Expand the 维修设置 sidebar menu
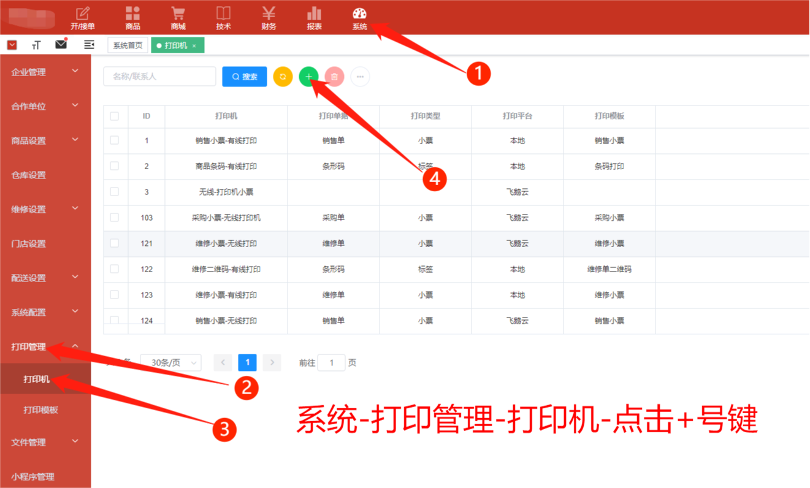This screenshot has height=488, width=810. pyautogui.click(x=45, y=209)
